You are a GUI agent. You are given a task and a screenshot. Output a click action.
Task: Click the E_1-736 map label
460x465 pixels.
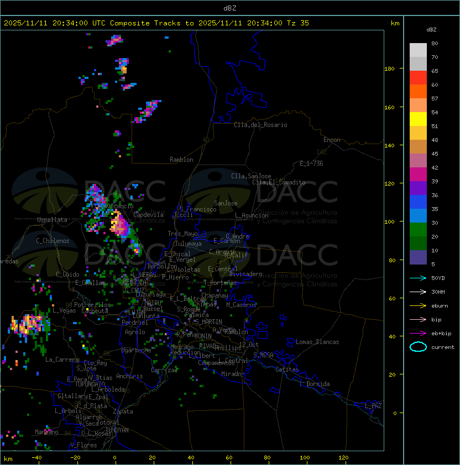tap(311, 163)
